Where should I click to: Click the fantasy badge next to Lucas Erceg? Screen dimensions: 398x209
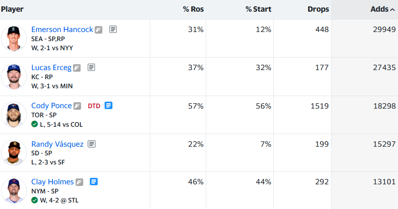[77, 68]
